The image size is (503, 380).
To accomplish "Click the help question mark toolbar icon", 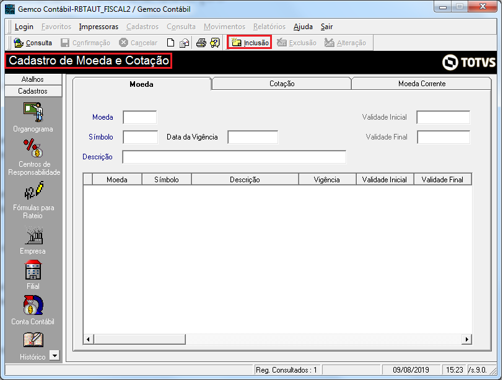I will (x=215, y=43).
